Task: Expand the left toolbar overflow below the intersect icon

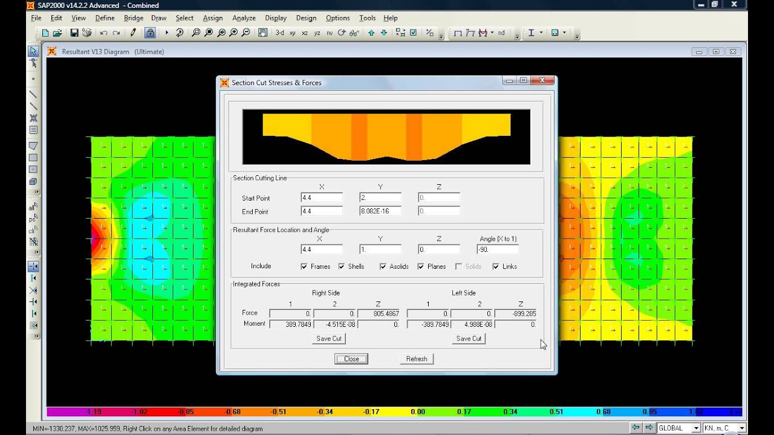Action: (36, 253)
